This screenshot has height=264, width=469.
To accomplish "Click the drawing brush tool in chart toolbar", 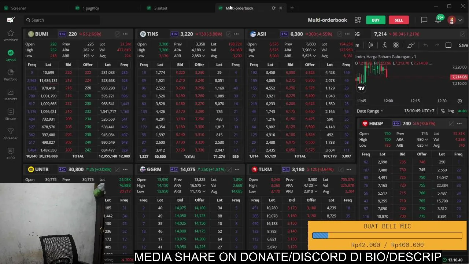I will coord(411,45).
